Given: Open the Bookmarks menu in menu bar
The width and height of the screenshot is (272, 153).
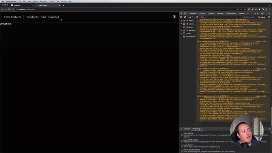Looking at the screenshot, I should click(x=43, y=1).
